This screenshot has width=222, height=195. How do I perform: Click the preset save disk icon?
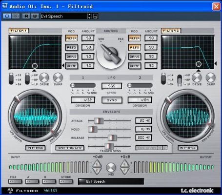tap(95, 16)
